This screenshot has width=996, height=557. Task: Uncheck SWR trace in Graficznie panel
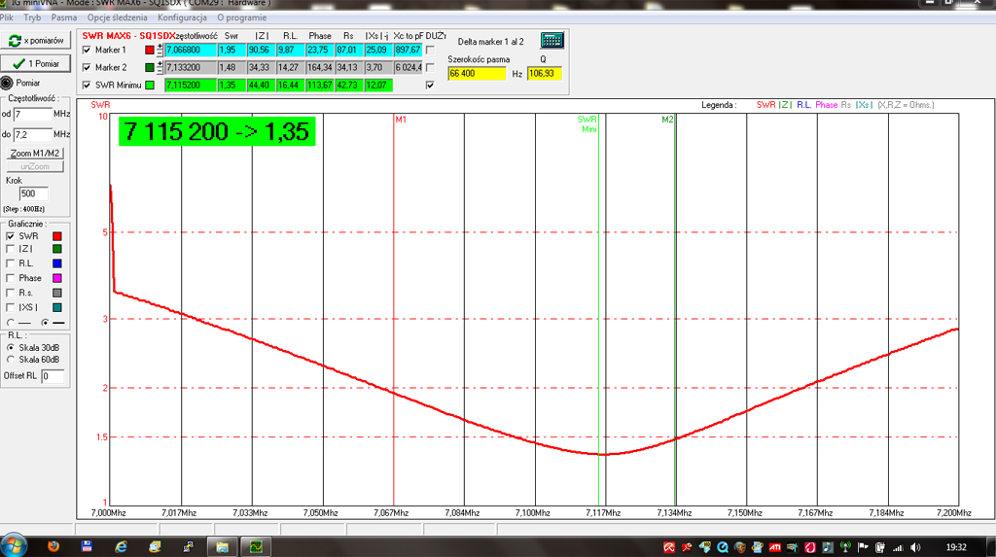click(x=10, y=235)
